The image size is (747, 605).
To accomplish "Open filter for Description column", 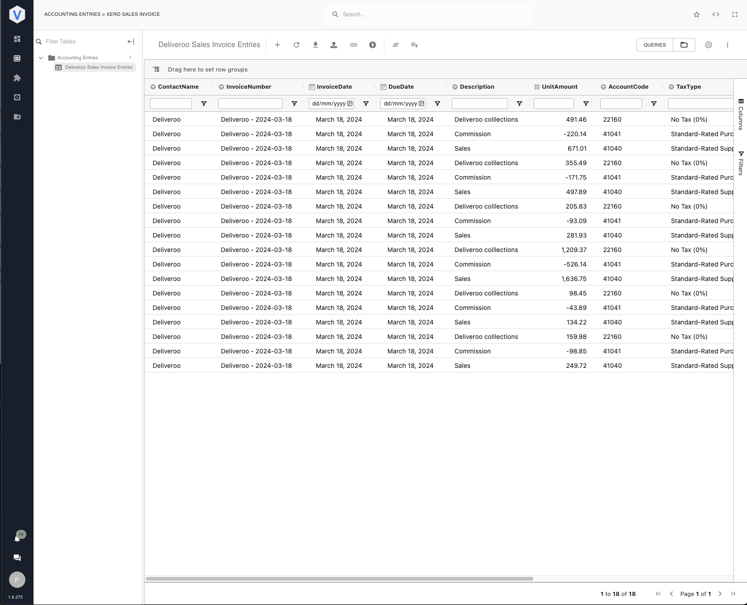I will click(519, 104).
